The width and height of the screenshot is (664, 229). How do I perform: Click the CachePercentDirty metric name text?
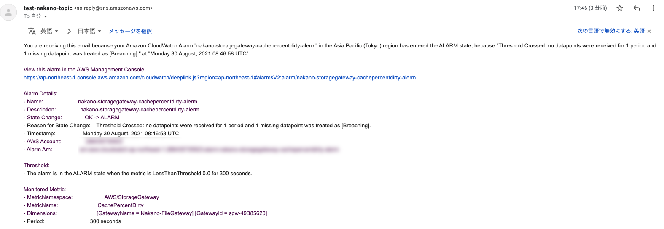point(121,205)
